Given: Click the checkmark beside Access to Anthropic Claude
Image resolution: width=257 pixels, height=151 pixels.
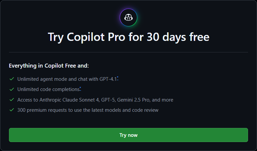Looking at the screenshot, I should click(12, 100).
